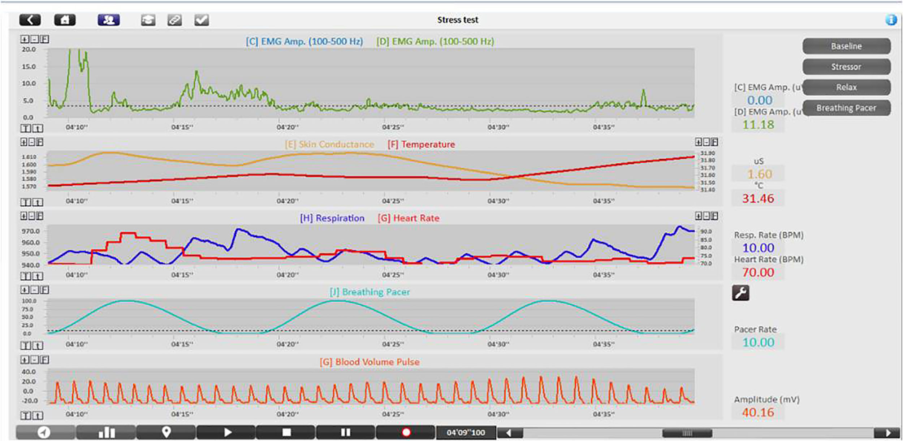Select the Stressor phase button
903x441 pixels.
point(846,67)
